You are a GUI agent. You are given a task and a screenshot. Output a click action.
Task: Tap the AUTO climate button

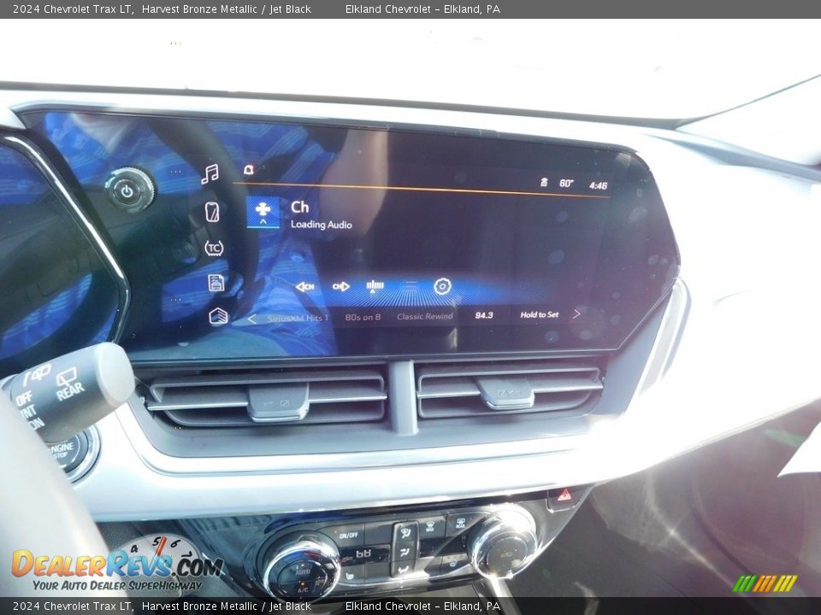(302, 573)
